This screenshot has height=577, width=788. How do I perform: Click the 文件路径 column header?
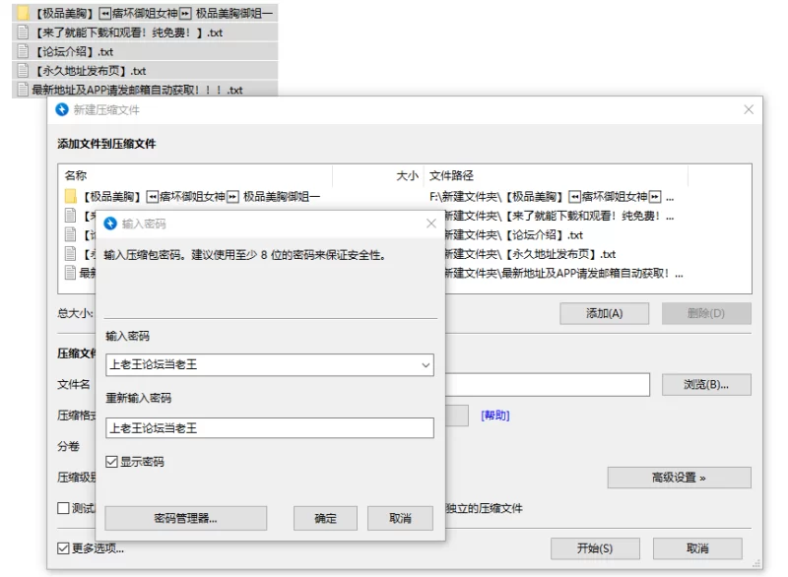(x=451, y=175)
